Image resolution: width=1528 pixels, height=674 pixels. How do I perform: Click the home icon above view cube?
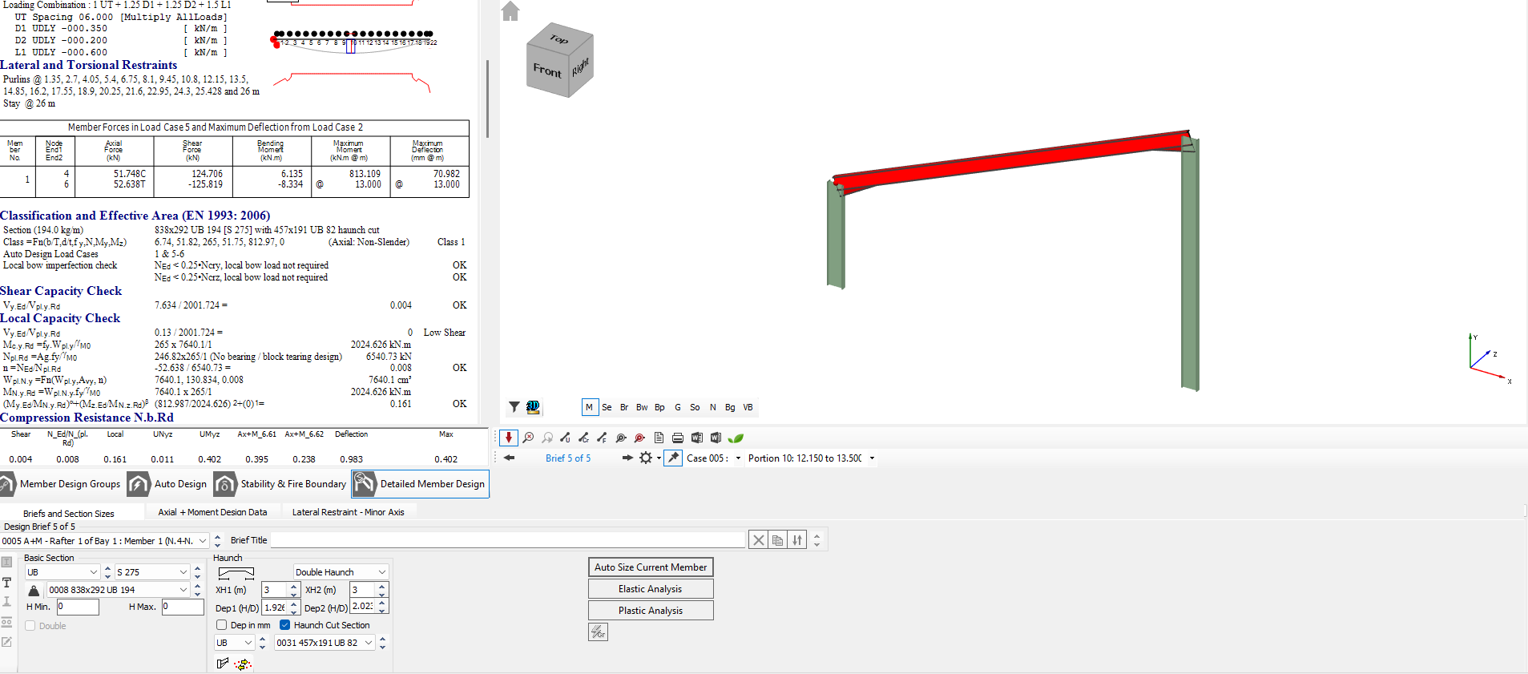click(x=510, y=11)
